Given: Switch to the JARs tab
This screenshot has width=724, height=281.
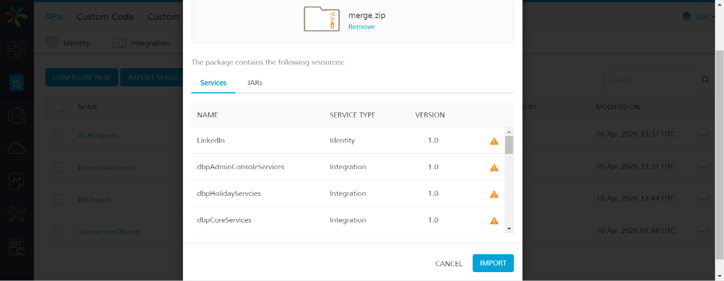Looking at the screenshot, I should click(x=254, y=83).
